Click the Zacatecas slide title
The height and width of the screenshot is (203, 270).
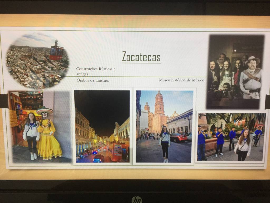point(141,57)
